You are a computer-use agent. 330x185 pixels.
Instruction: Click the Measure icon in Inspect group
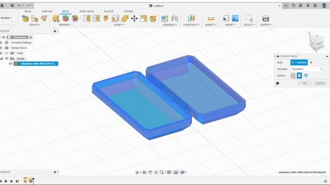(x=211, y=18)
